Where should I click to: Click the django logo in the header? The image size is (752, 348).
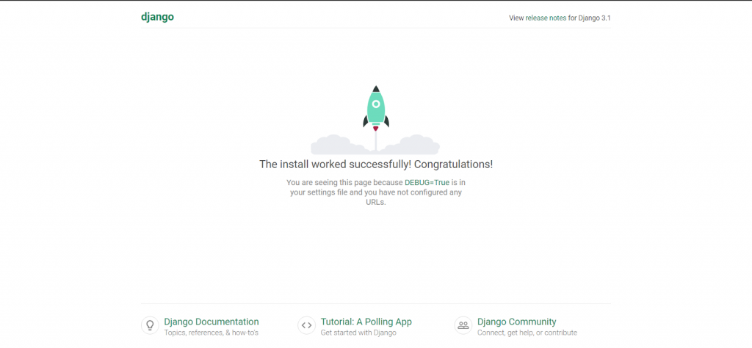point(157,18)
